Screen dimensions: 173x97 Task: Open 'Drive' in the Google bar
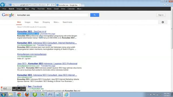[63, 9]
